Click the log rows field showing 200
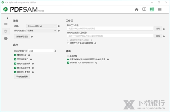The height and width of the screenshot is (112, 170). [41, 51]
